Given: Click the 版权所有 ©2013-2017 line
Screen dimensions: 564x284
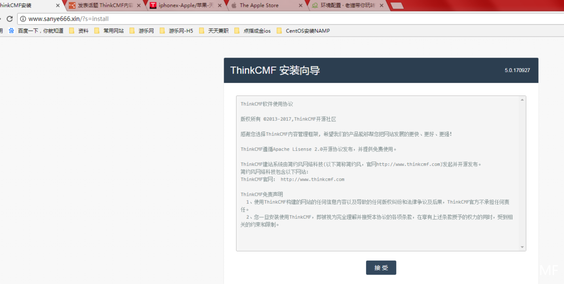Looking at the screenshot, I should (x=288, y=119).
